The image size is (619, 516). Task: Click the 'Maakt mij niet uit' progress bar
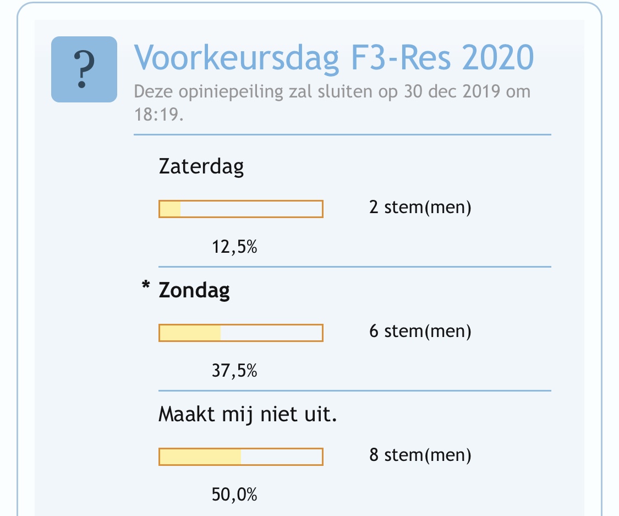click(241, 457)
